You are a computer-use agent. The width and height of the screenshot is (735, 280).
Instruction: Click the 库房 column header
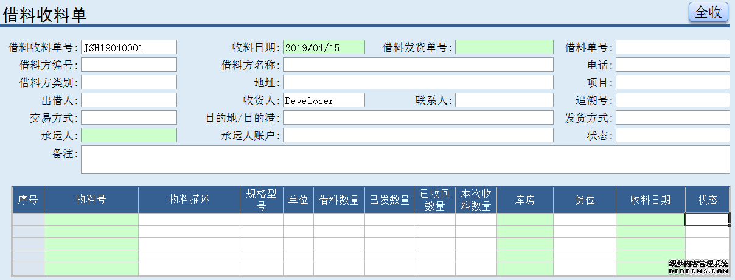coord(525,200)
